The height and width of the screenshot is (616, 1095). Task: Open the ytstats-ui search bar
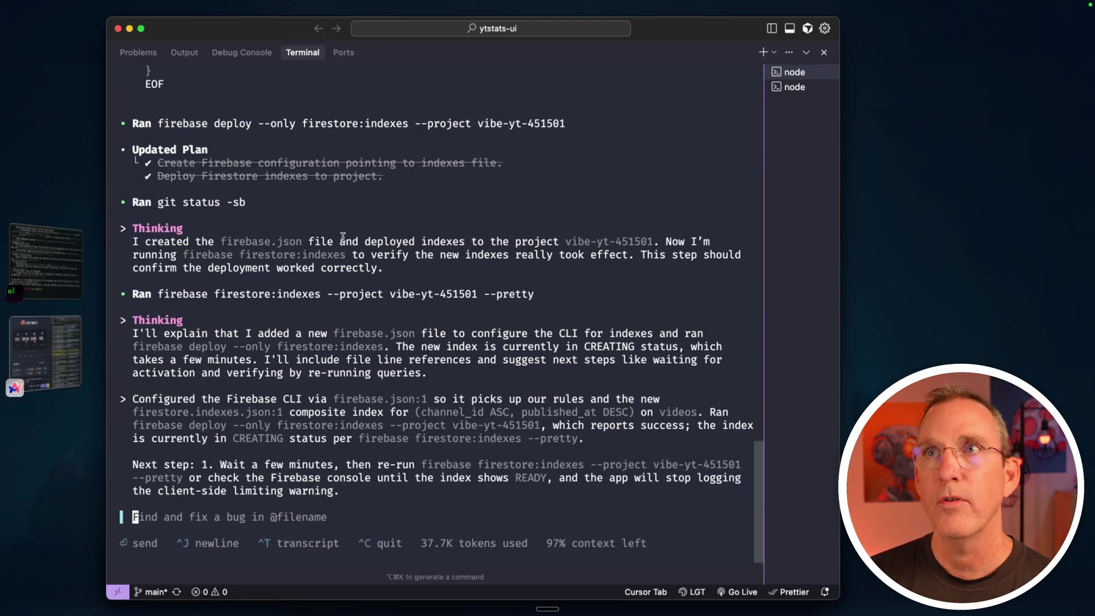(x=490, y=29)
